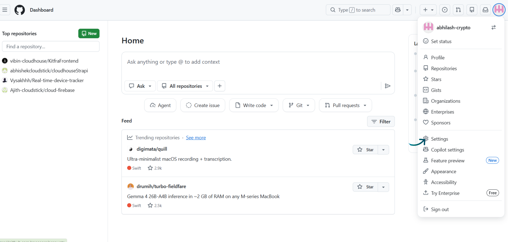Open the feed Filter button

381,122
